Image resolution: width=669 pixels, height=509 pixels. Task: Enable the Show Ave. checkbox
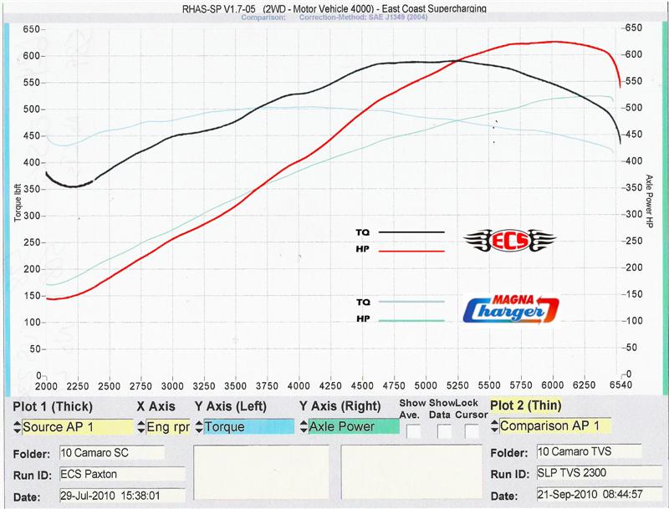[414, 431]
